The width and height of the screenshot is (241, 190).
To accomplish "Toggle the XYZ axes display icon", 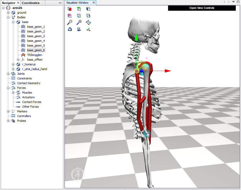I will coord(88,29).
